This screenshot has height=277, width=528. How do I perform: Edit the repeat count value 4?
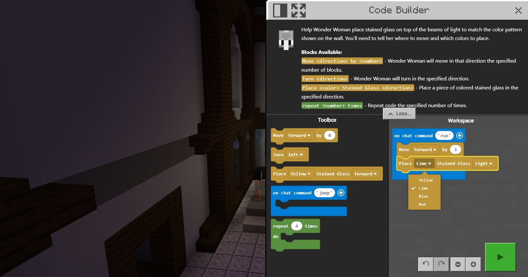[x=297, y=226]
